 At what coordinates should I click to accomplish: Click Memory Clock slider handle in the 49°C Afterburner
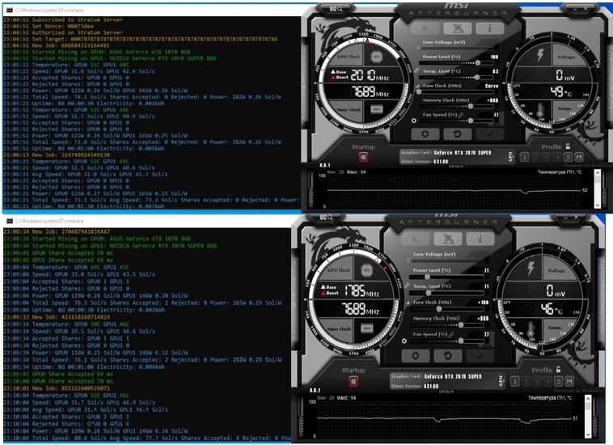coord(471,106)
